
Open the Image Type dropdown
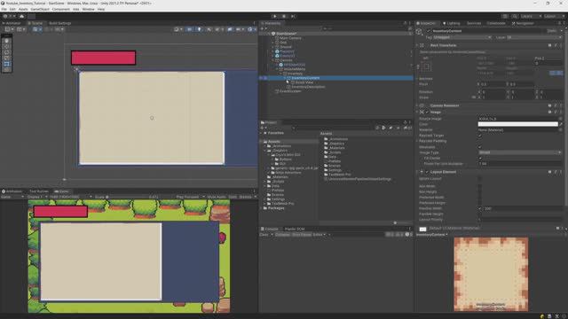click(x=520, y=152)
